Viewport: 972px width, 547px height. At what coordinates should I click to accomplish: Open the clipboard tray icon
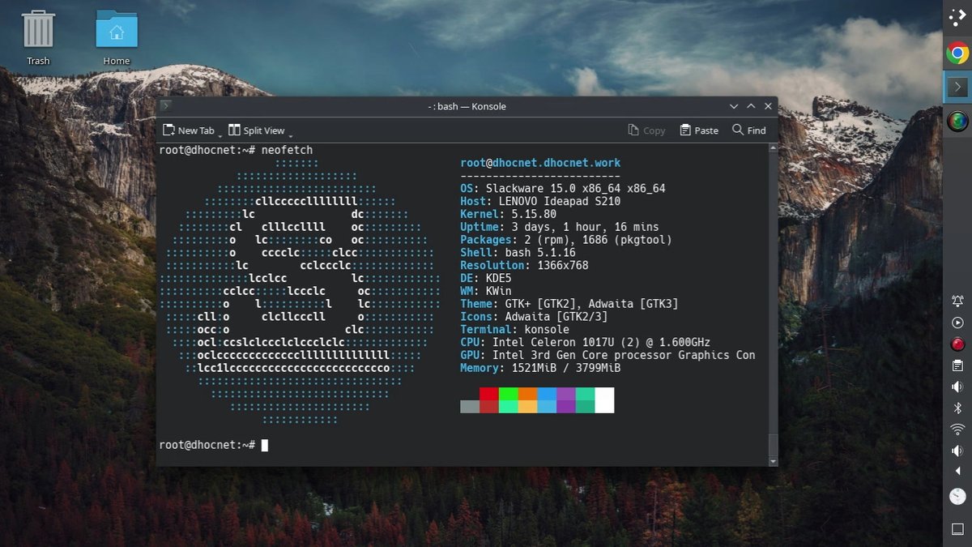click(x=957, y=365)
